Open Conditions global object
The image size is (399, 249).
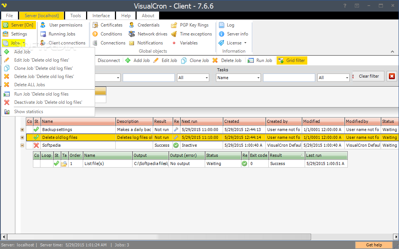[107, 34]
